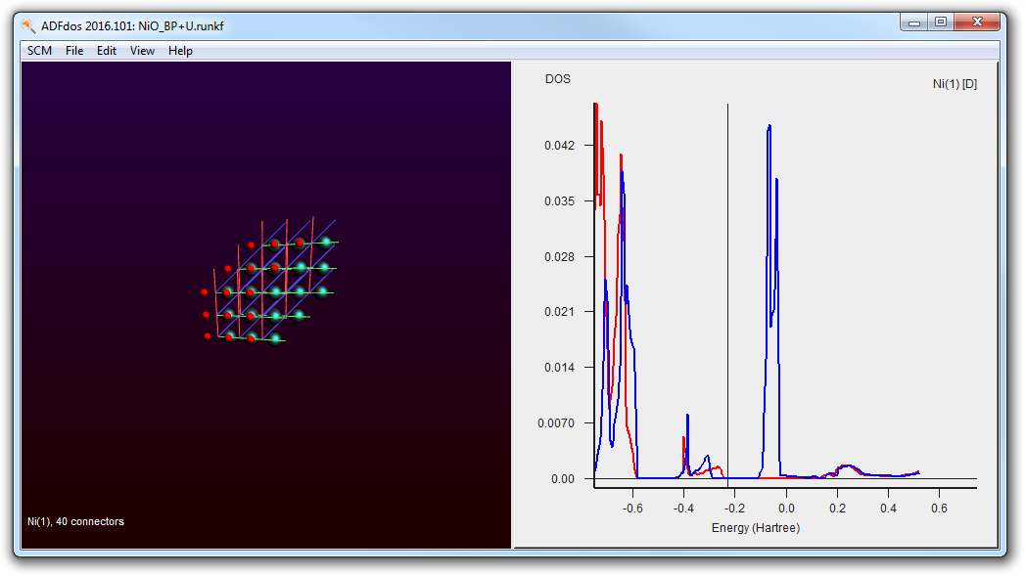Viewport: 1025px width, 576px height.
Task: Click the DOS axis title
Action: coord(558,79)
